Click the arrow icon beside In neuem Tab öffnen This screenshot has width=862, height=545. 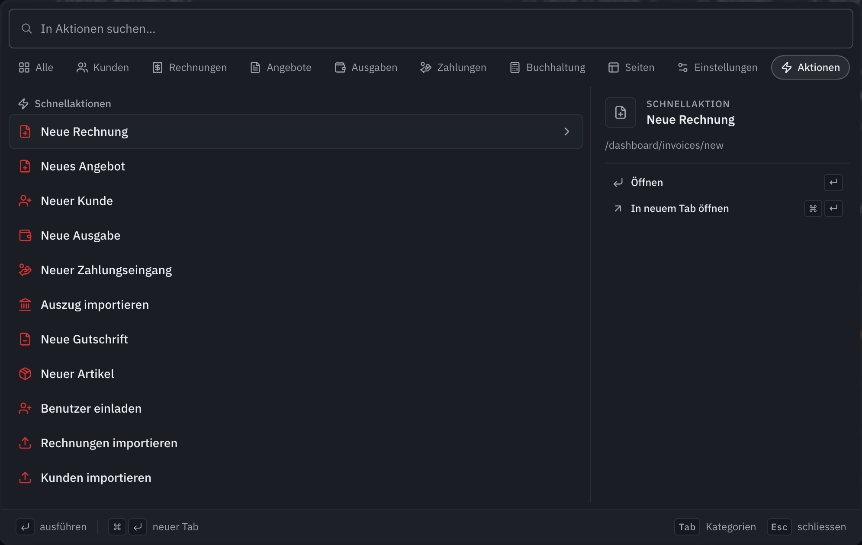point(618,208)
